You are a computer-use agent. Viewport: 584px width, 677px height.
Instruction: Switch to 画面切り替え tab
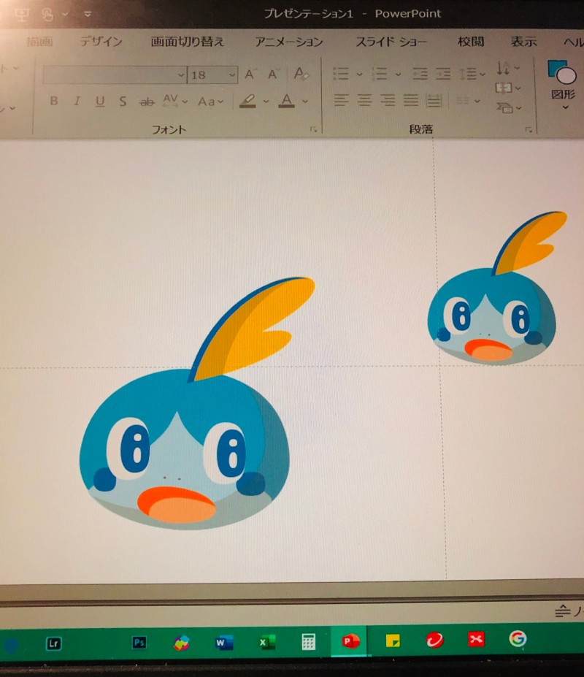click(188, 42)
